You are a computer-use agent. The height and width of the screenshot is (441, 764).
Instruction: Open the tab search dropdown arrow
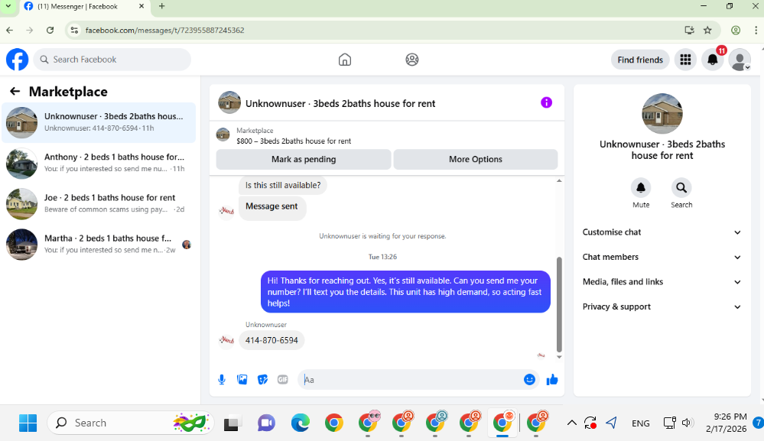pos(8,6)
